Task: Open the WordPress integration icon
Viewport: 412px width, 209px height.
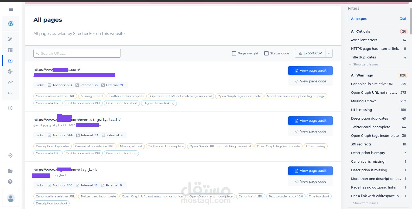Action: (x=11, y=23)
